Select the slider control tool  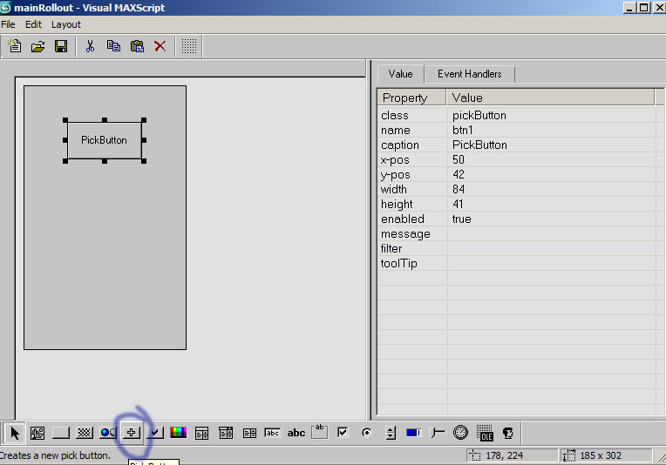437,433
